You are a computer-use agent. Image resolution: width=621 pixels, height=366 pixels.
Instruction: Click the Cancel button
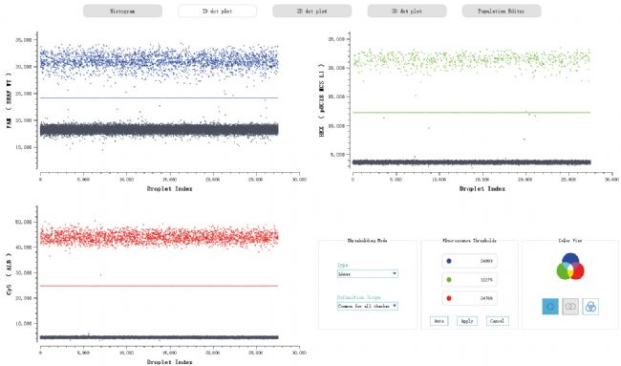[x=497, y=321]
